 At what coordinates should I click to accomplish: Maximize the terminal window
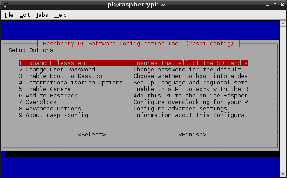click(275, 5)
